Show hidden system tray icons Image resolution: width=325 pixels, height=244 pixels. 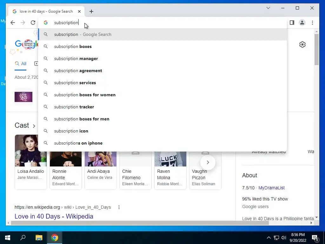[x=269, y=238]
